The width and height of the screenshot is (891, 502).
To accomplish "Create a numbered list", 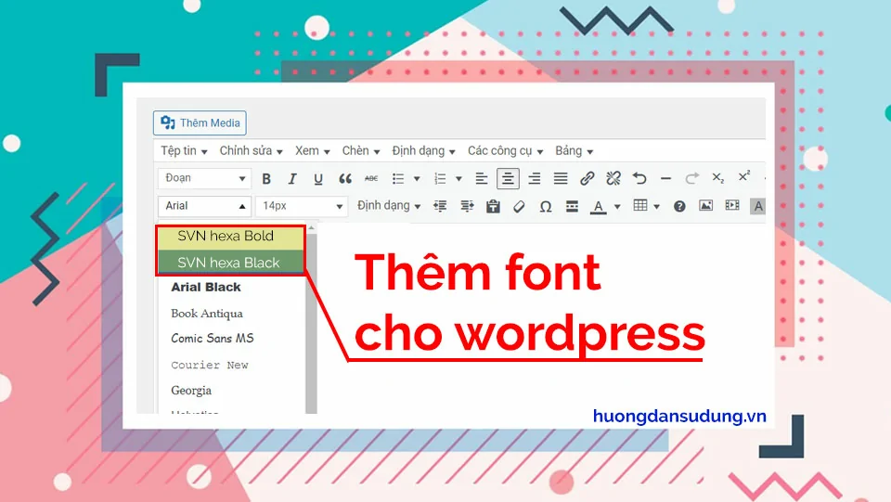I will (x=440, y=179).
